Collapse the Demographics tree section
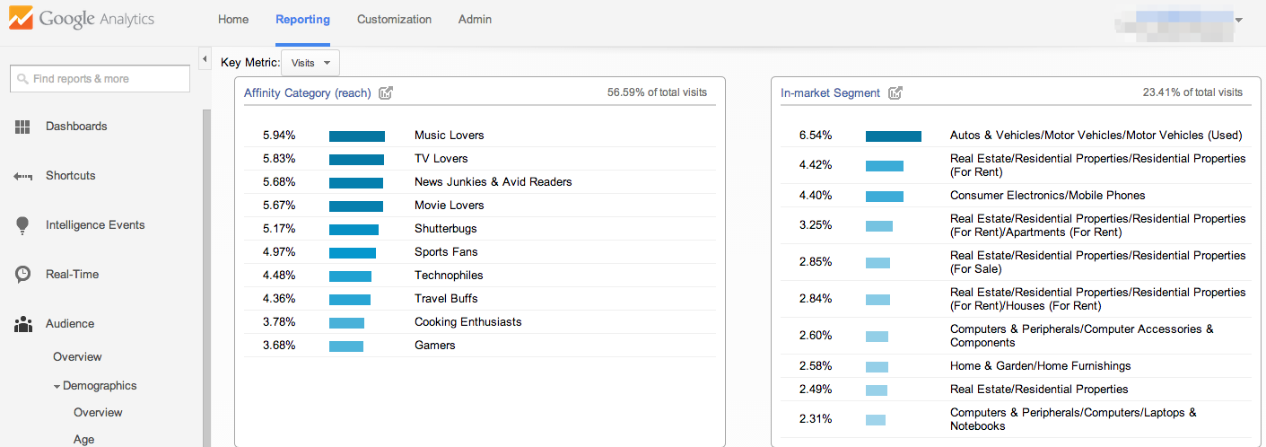This screenshot has height=447, width=1266. [57, 386]
